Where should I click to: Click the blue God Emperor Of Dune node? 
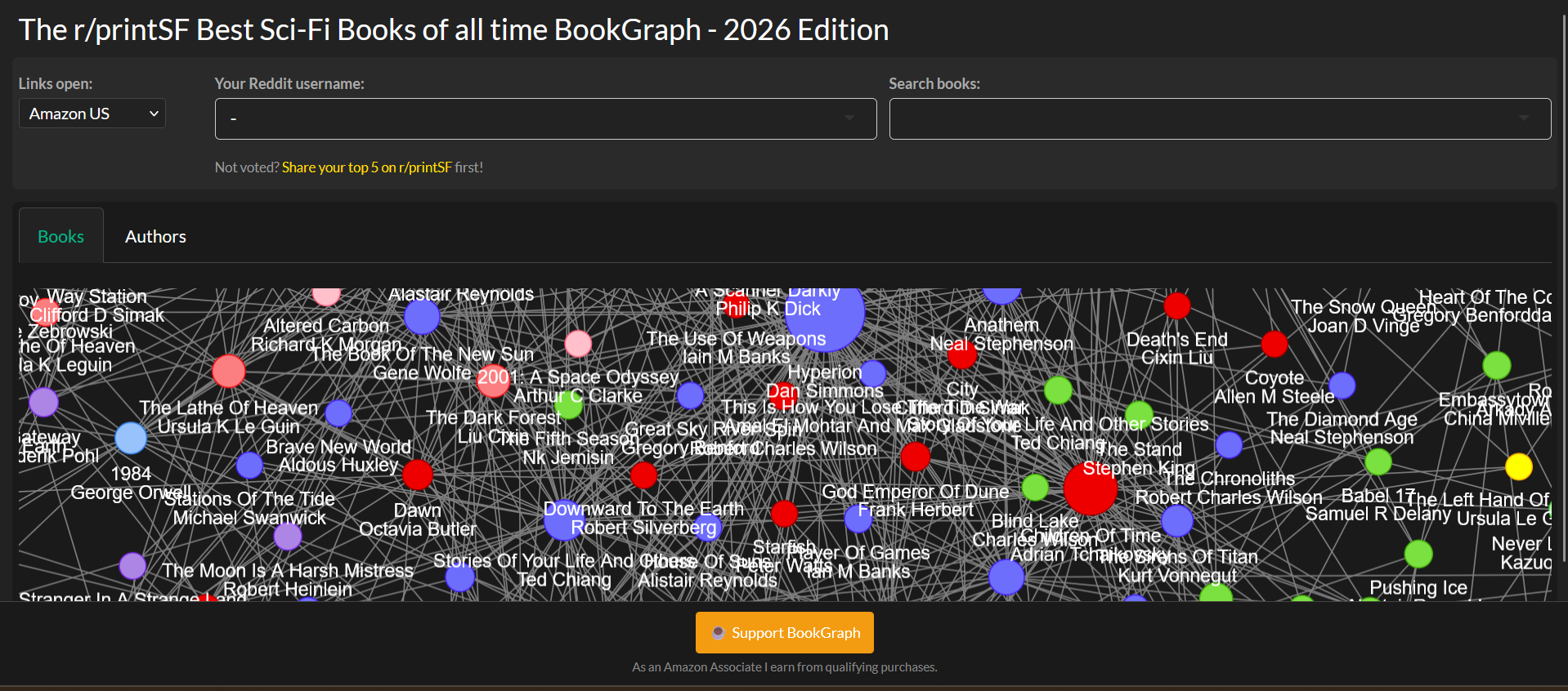[858, 517]
